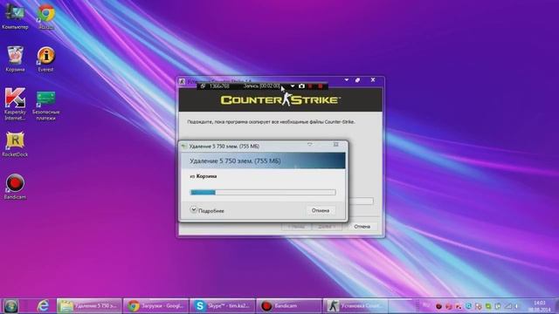Image resolution: width=559 pixels, height=314 pixels.
Task: Switch to Загрузки - Google Chrome taskbar item
Action: (155, 306)
